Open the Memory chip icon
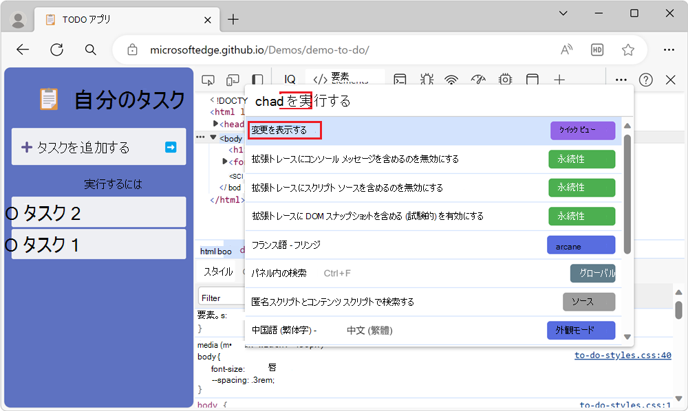Screen dimensions: 688x411 (x=505, y=80)
